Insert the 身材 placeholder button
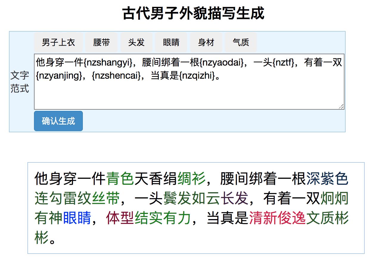 (x=206, y=43)
